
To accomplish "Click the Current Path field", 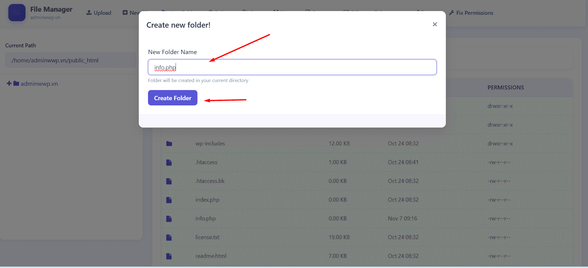I will click(71, 60).
